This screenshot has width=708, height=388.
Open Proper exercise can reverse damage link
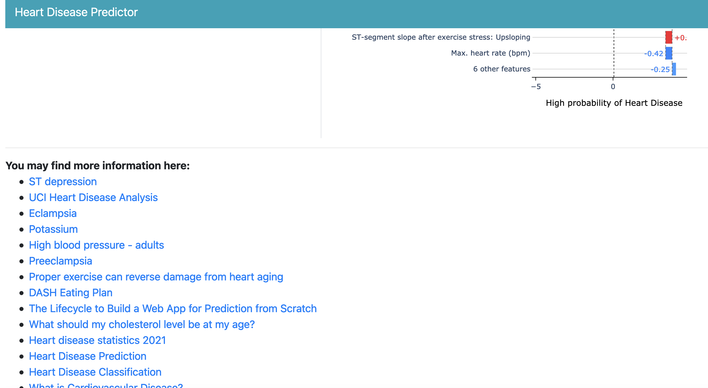pyautogui.click(x=156, y=277)
